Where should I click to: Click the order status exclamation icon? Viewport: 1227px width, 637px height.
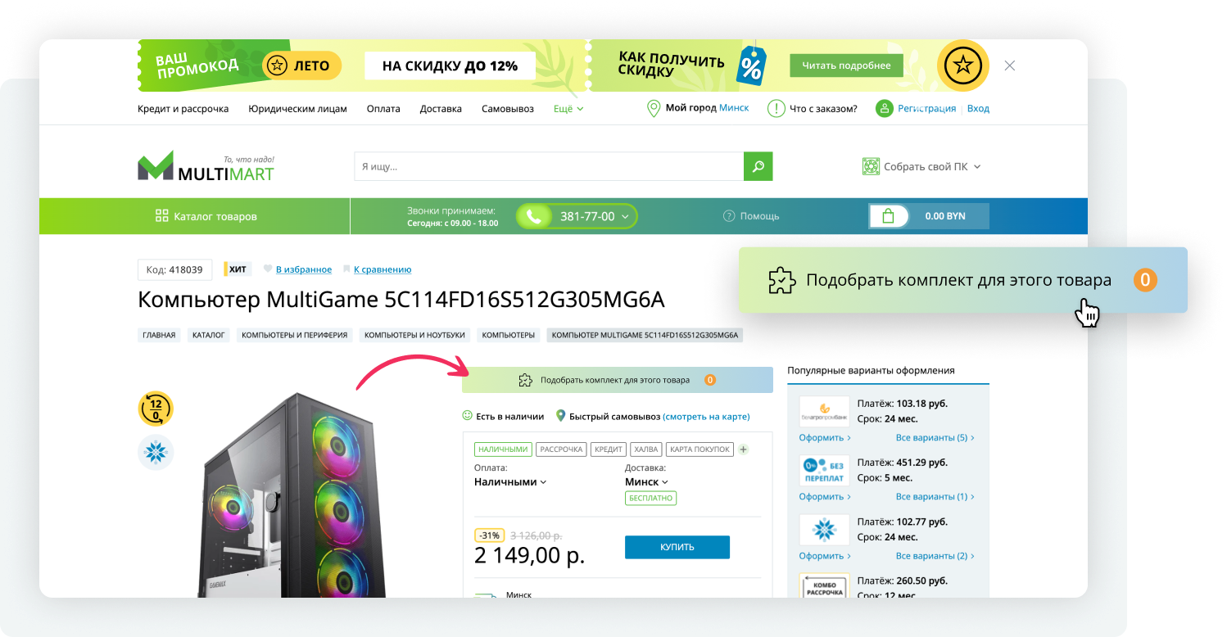776,108
